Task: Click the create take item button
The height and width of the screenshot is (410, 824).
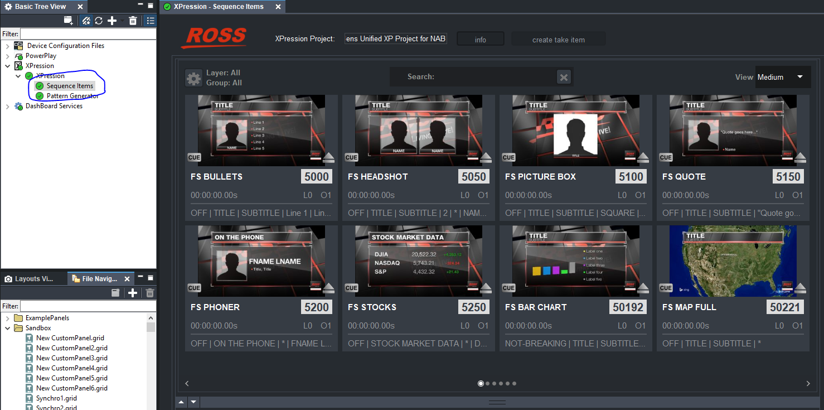Action: 559,39
